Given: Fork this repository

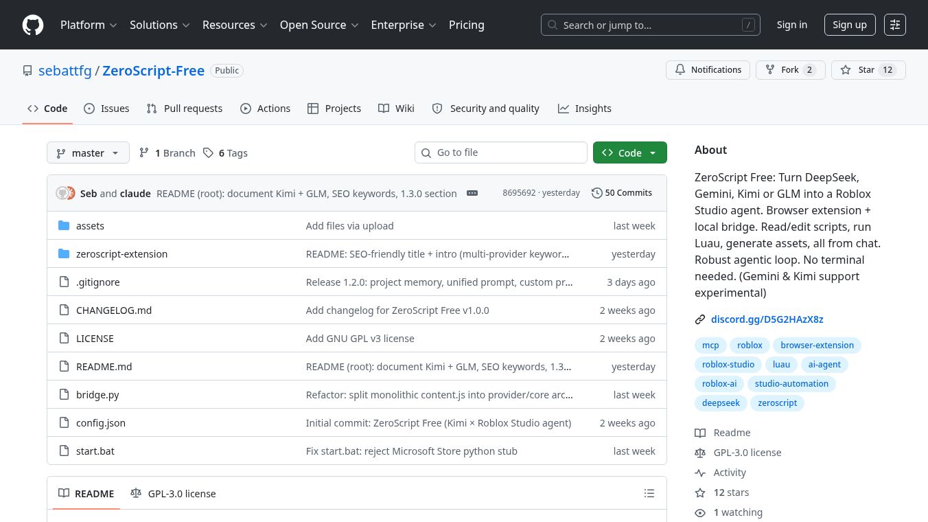Looking at the screenshot, I should pos(790,70).
